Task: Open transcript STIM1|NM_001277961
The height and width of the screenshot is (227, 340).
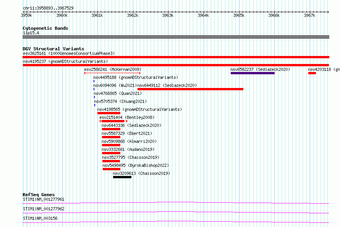Action: (x=44, y=199)
